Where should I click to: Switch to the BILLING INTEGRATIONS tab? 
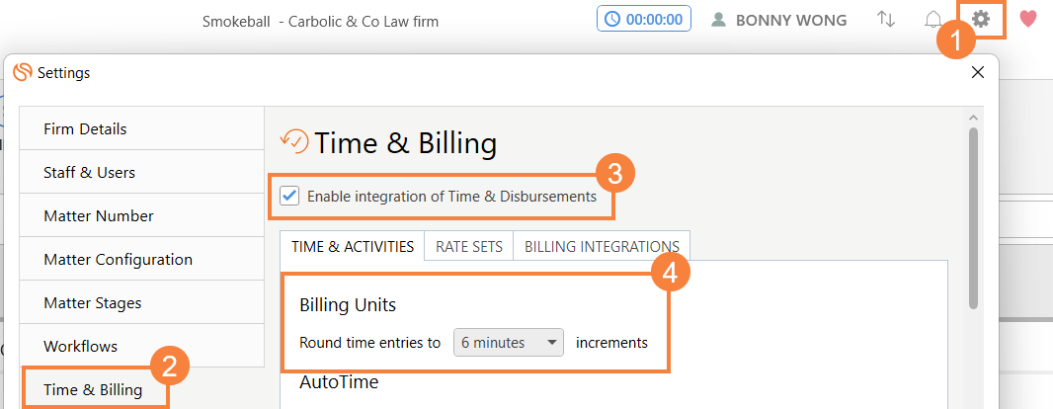point(602,246)
